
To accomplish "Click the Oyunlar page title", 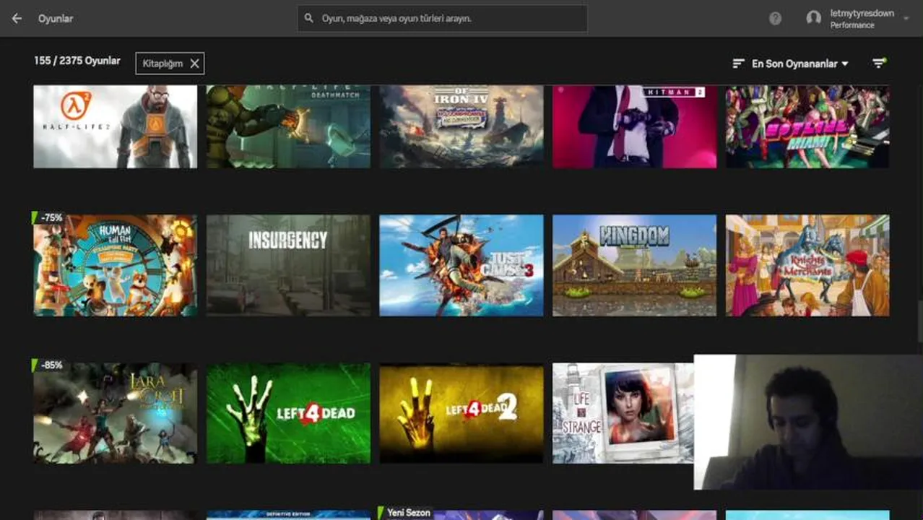I will tap(56, 18).
